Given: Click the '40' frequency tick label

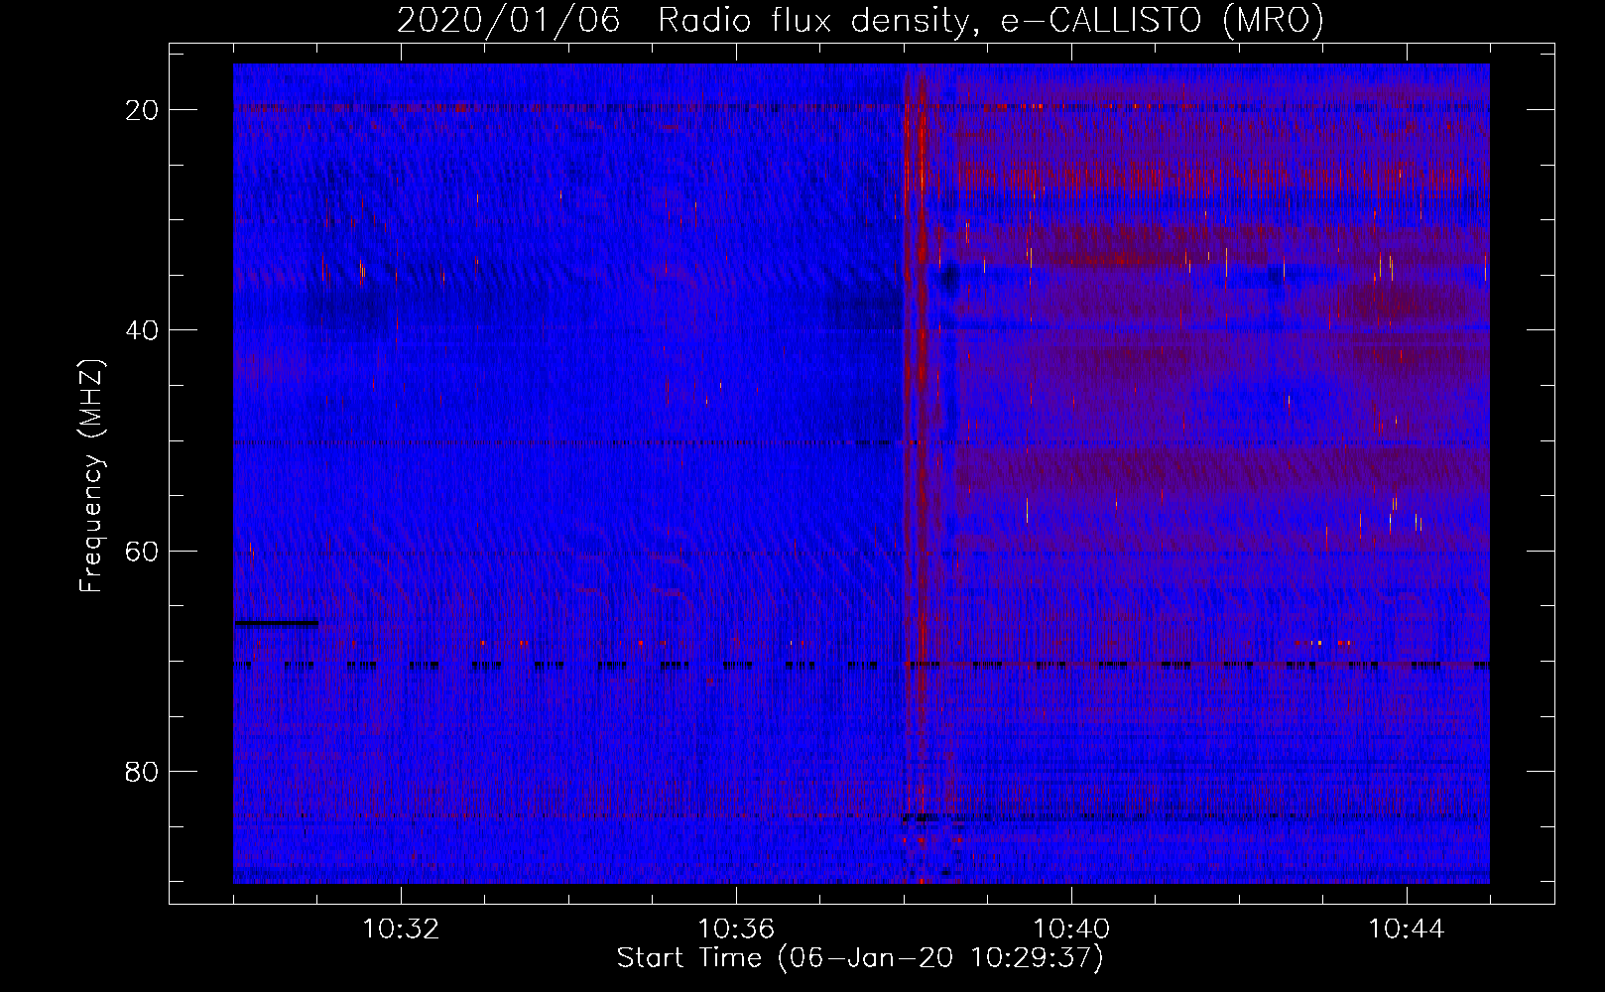Looking at the screenshot, I should (142, 330).
